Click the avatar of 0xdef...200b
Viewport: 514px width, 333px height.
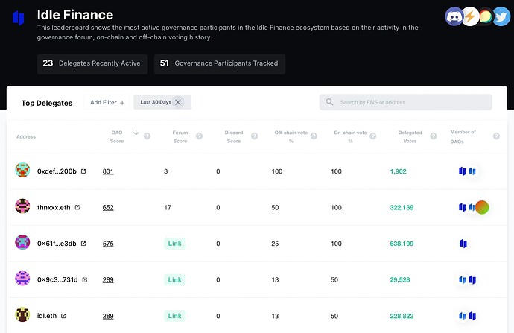point(22,170)
